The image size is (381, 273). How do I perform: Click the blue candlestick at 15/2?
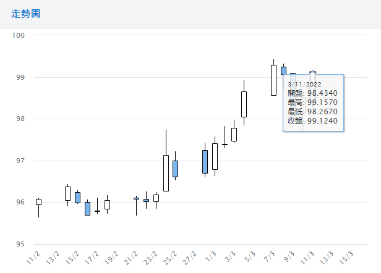tap(77, 198)
